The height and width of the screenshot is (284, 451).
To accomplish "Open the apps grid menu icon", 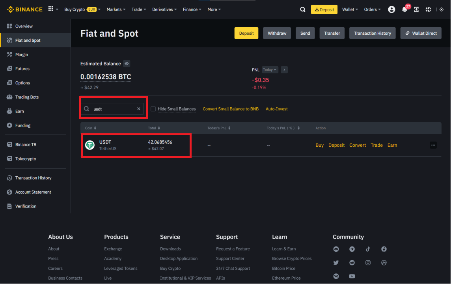I will [x=51, y=9].
